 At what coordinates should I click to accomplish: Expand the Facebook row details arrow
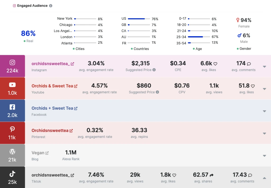point(264,111)
